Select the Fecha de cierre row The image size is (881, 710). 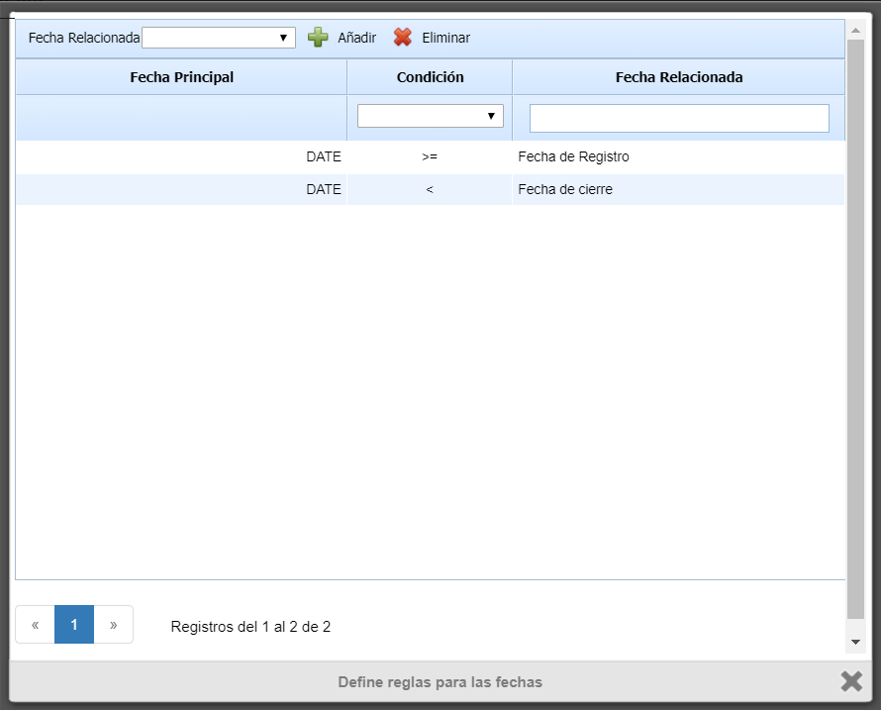[x=565, y=189]
